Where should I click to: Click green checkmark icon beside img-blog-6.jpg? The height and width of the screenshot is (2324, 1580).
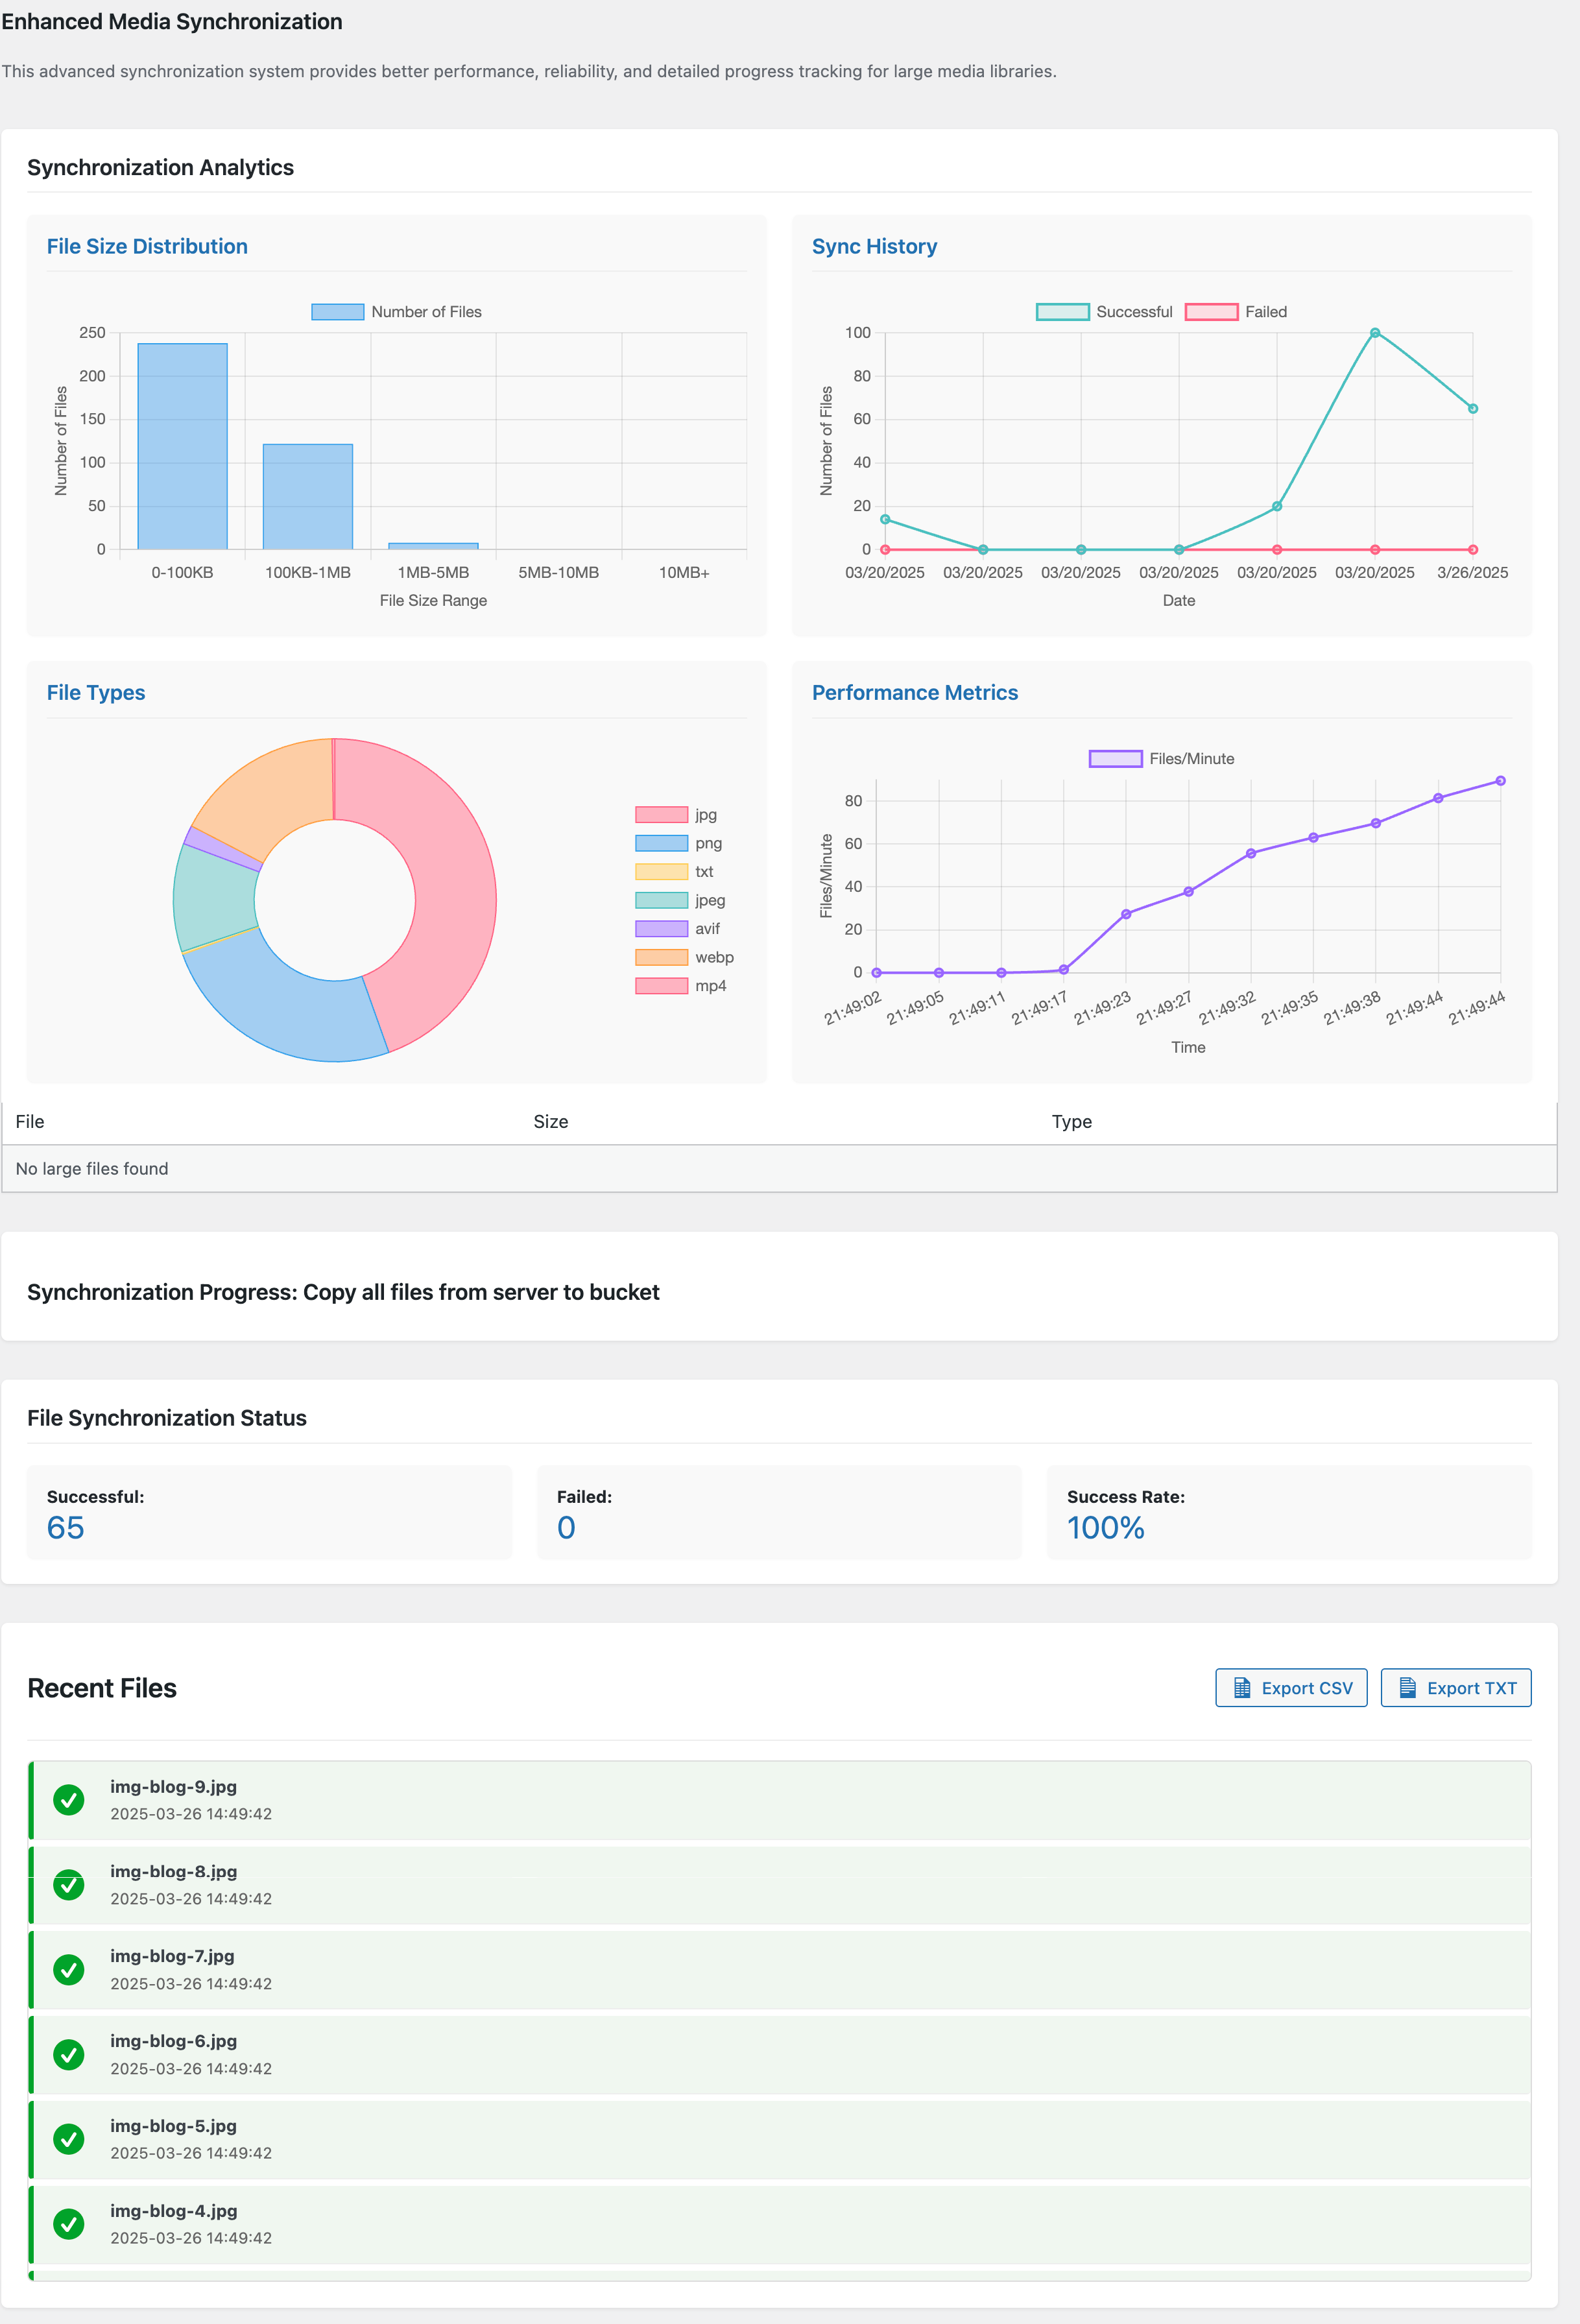click(69, 2055)
